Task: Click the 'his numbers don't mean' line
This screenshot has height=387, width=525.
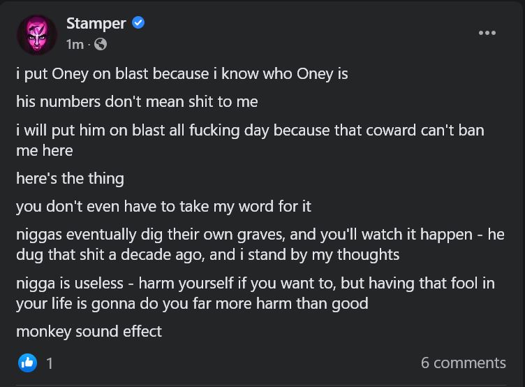Action: (x=137, y=101)
